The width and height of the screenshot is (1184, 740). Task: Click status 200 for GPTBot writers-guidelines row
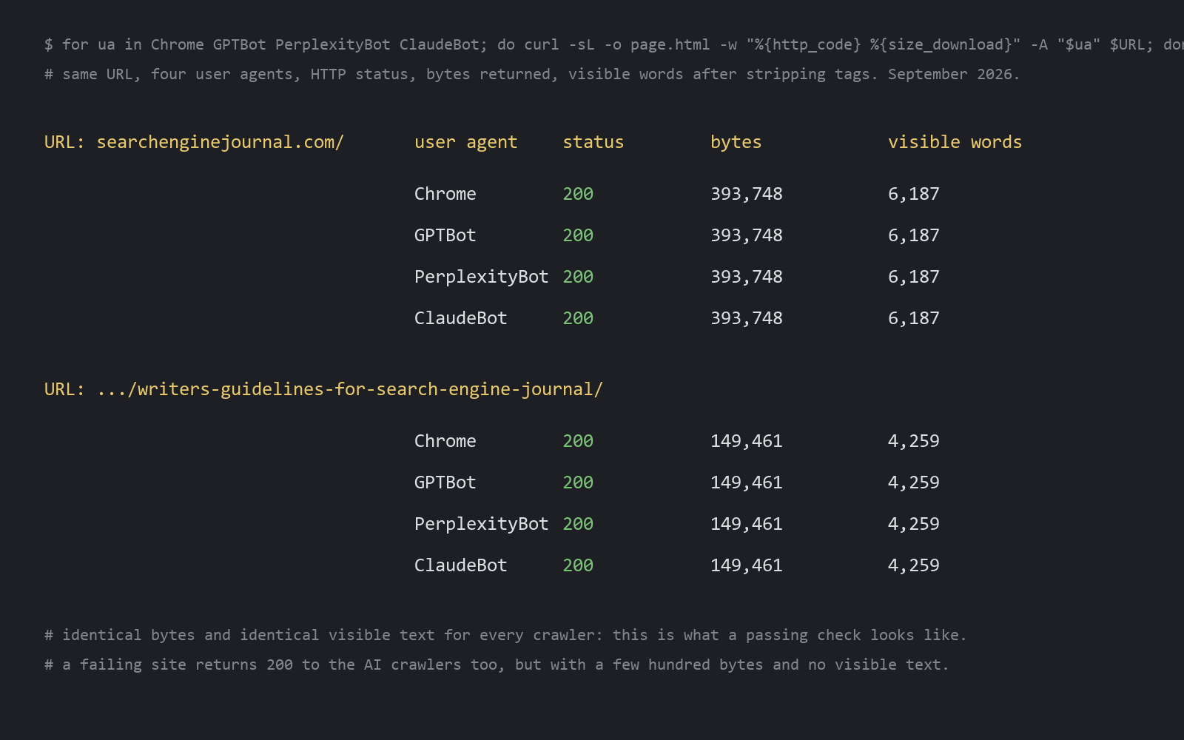pos(578,482)
